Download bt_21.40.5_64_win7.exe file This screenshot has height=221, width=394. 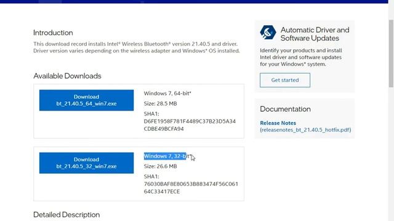(x=86, y=100)
